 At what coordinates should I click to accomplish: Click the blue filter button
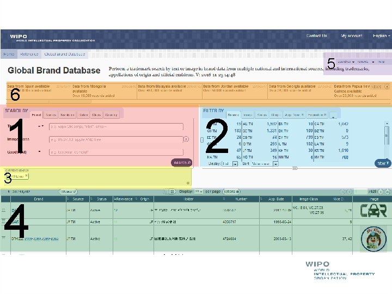pyautogui.click(x=383, y=163)
